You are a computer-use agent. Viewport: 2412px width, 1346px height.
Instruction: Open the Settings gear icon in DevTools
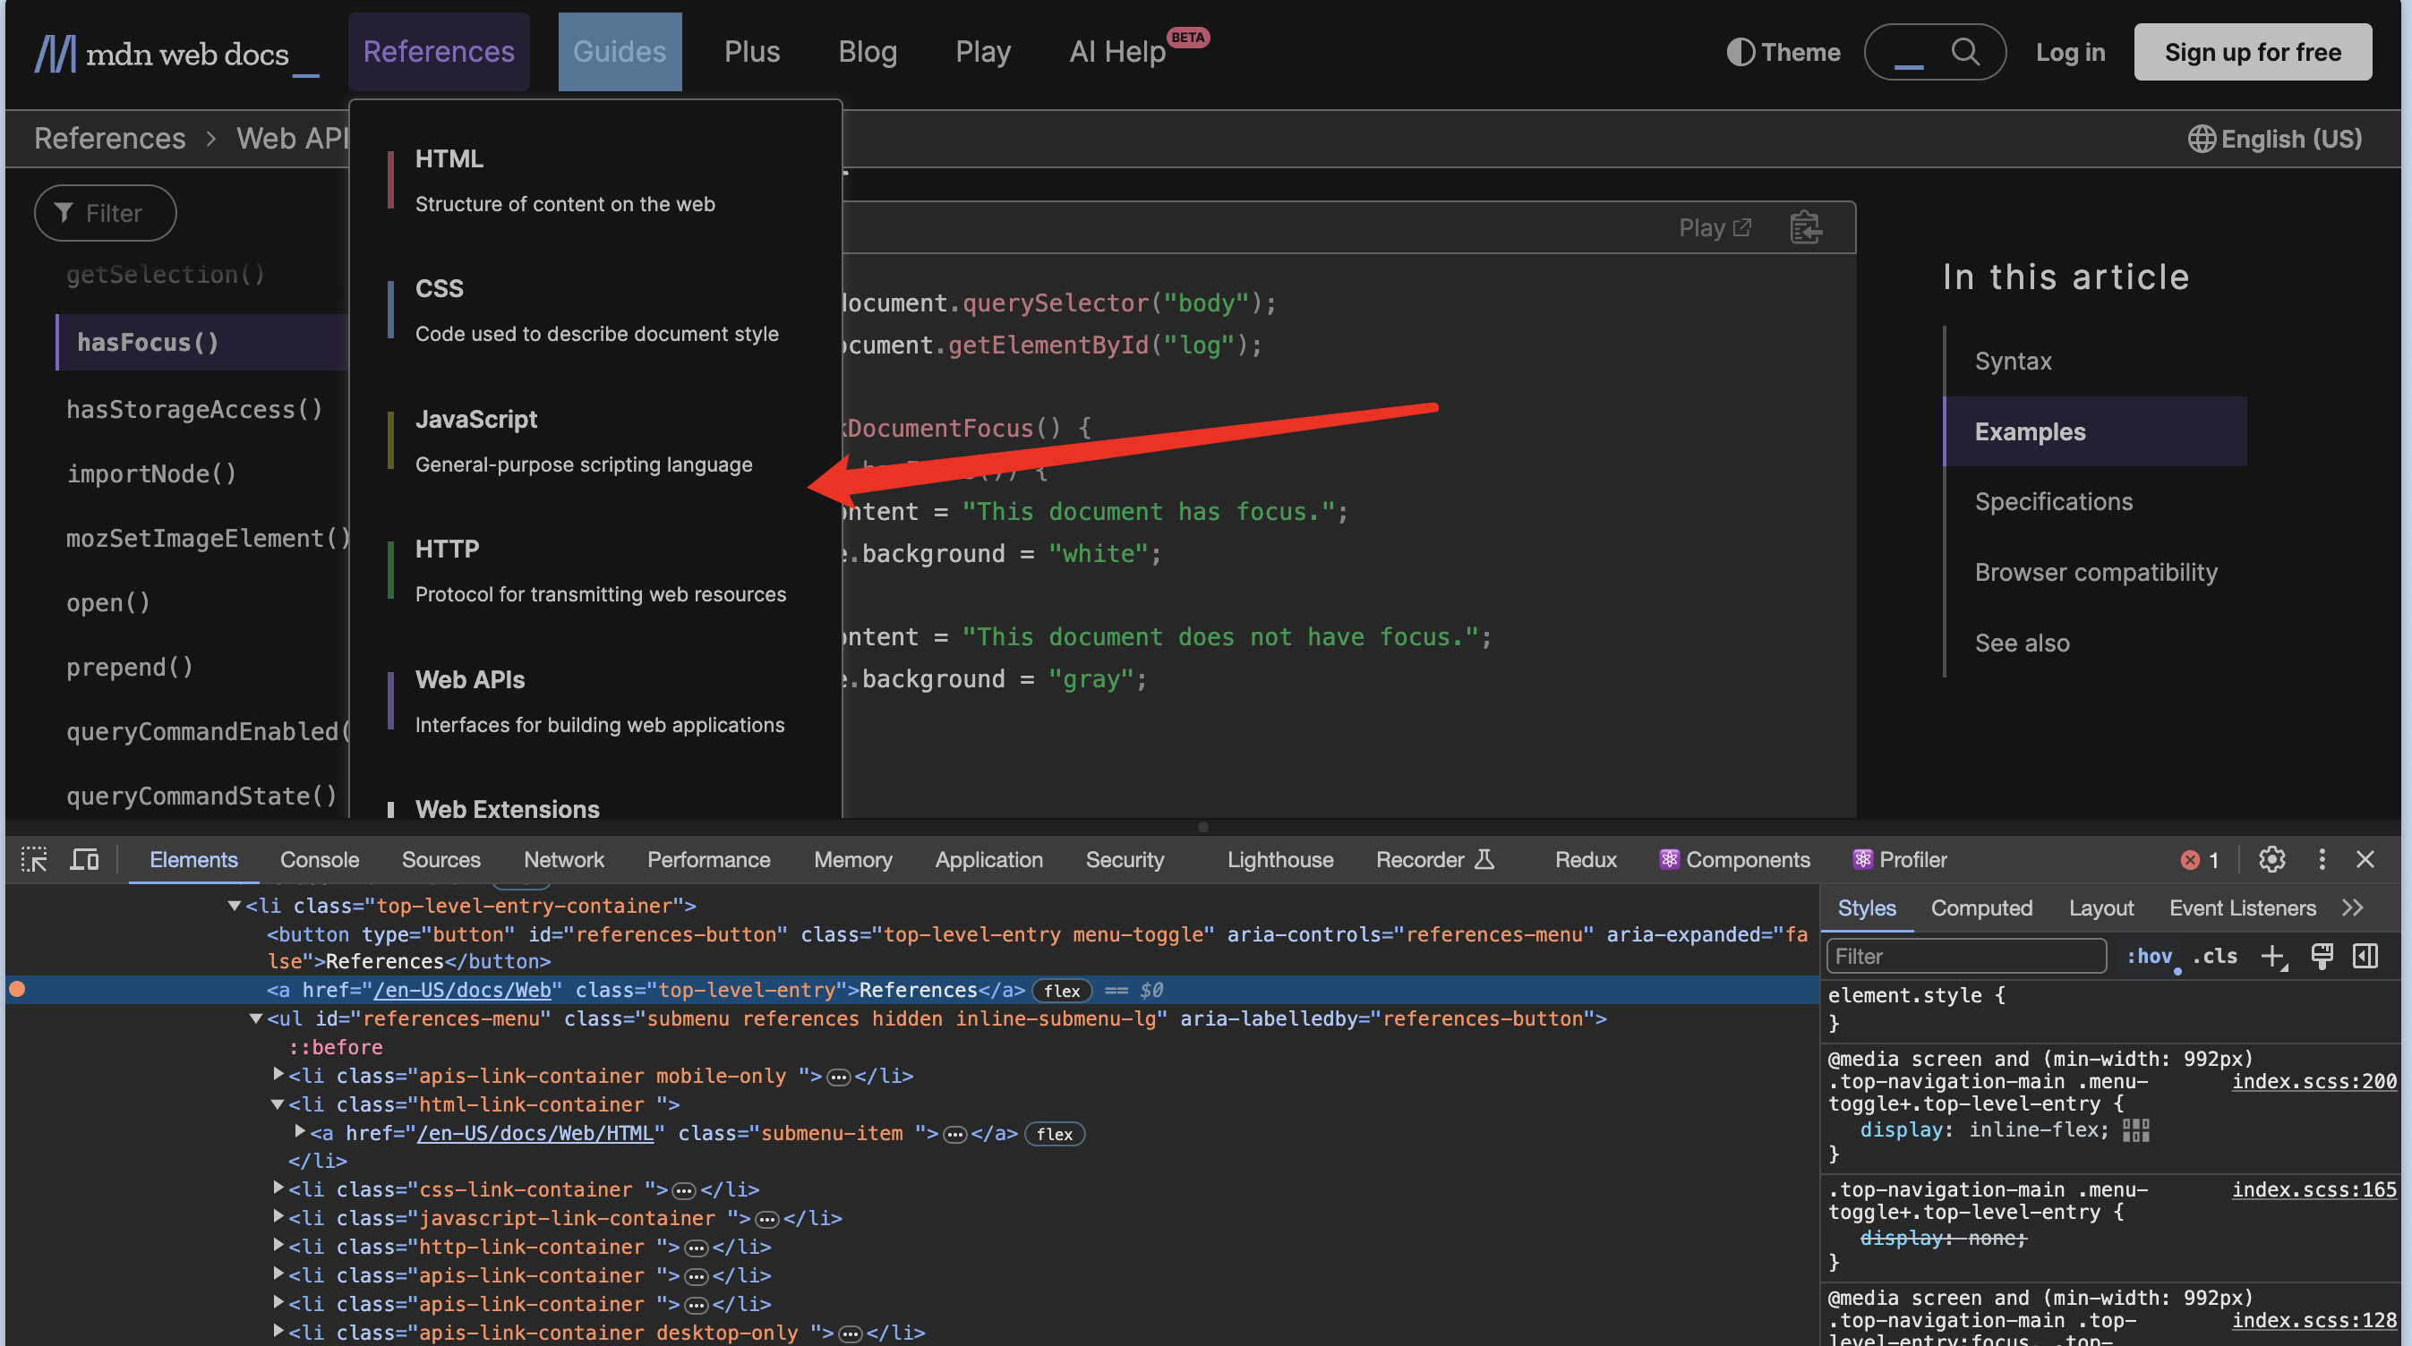click(x=2271, y=859)
